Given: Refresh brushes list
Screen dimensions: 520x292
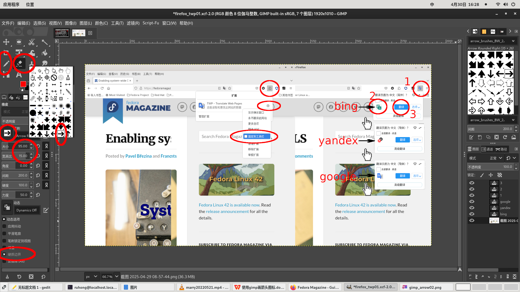Looking at the screenshot, I should click(505, 137).
